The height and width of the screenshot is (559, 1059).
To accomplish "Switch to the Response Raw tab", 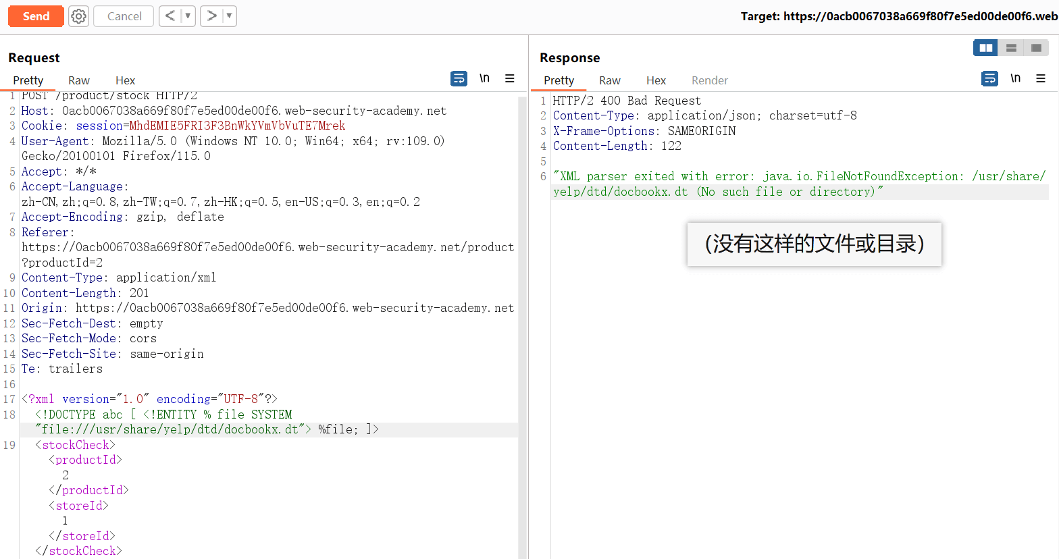I will click(x=610, y=80).
